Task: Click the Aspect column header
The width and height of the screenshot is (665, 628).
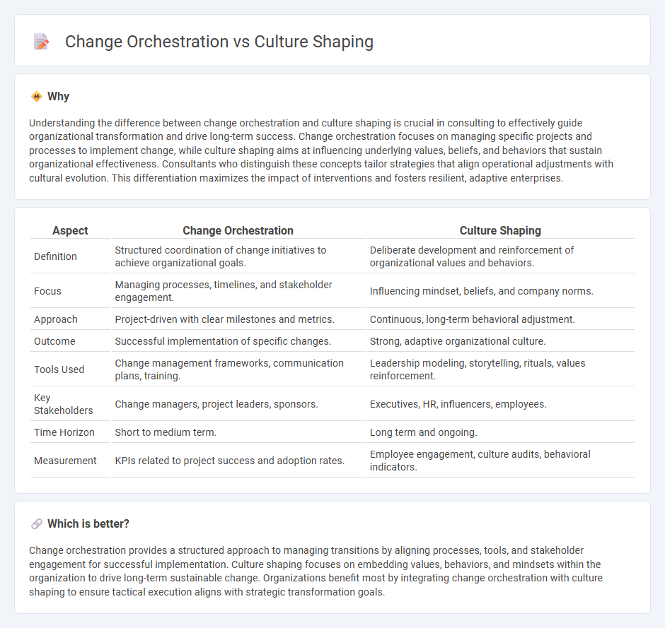Action: coord(70,230)
